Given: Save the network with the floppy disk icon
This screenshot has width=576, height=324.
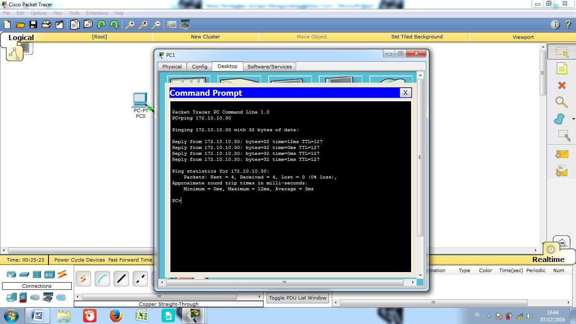Looking at the screenshot, I should coord(33,24).
